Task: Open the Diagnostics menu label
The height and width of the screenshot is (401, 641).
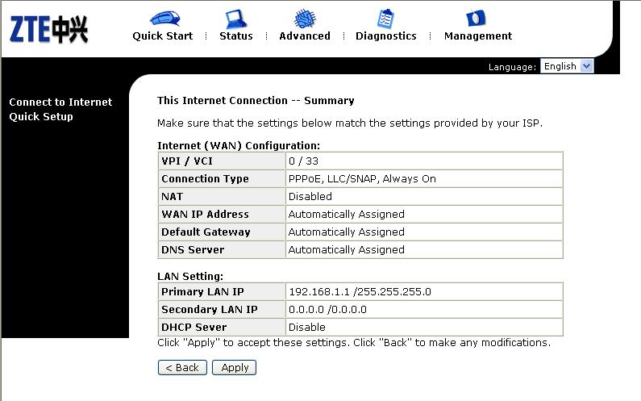Action: (386, 36)
